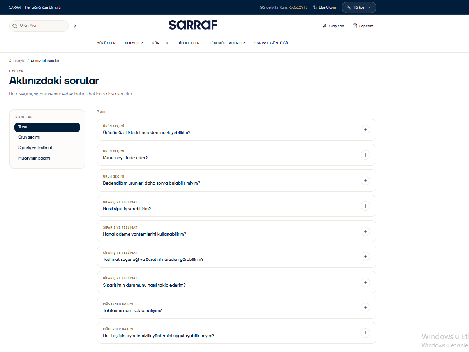Screen dimensions: 469x352
Task: Filter questions by Ürün seçimi
Action: point(47,137)
